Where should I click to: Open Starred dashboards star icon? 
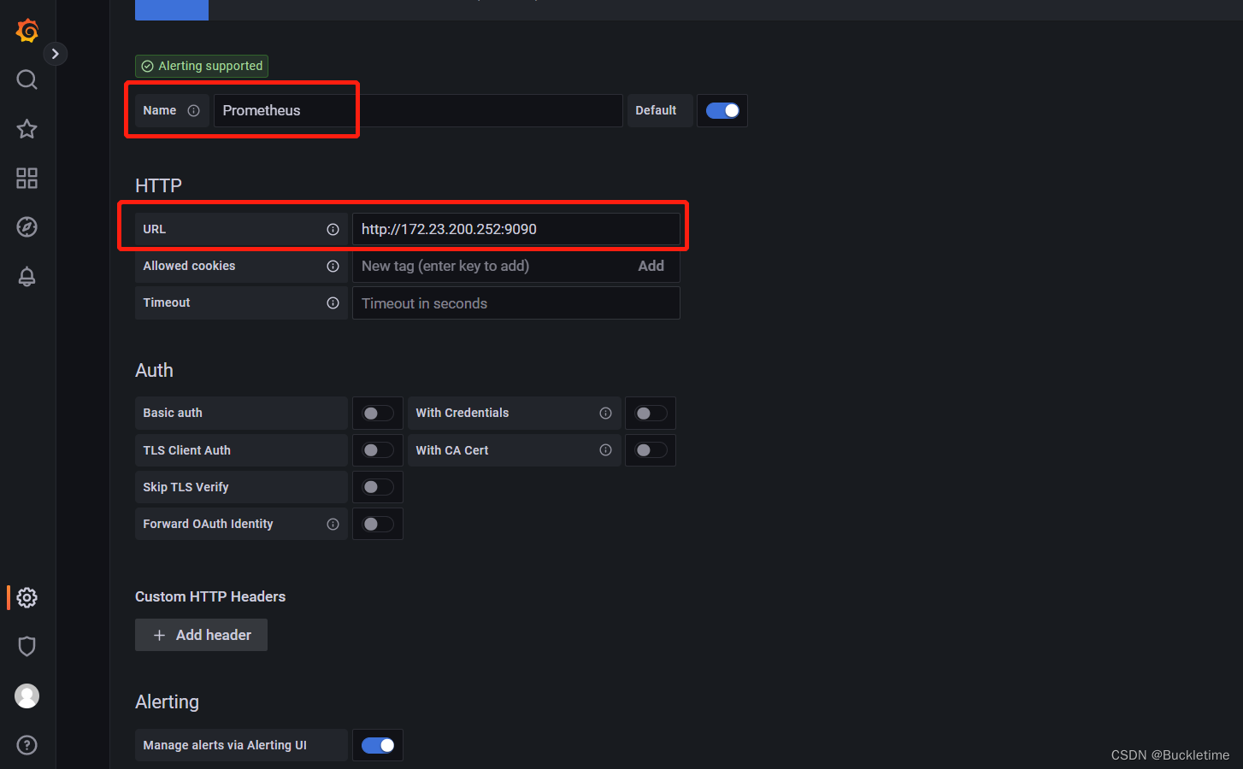pyautogui.click(x=27, y=129)
